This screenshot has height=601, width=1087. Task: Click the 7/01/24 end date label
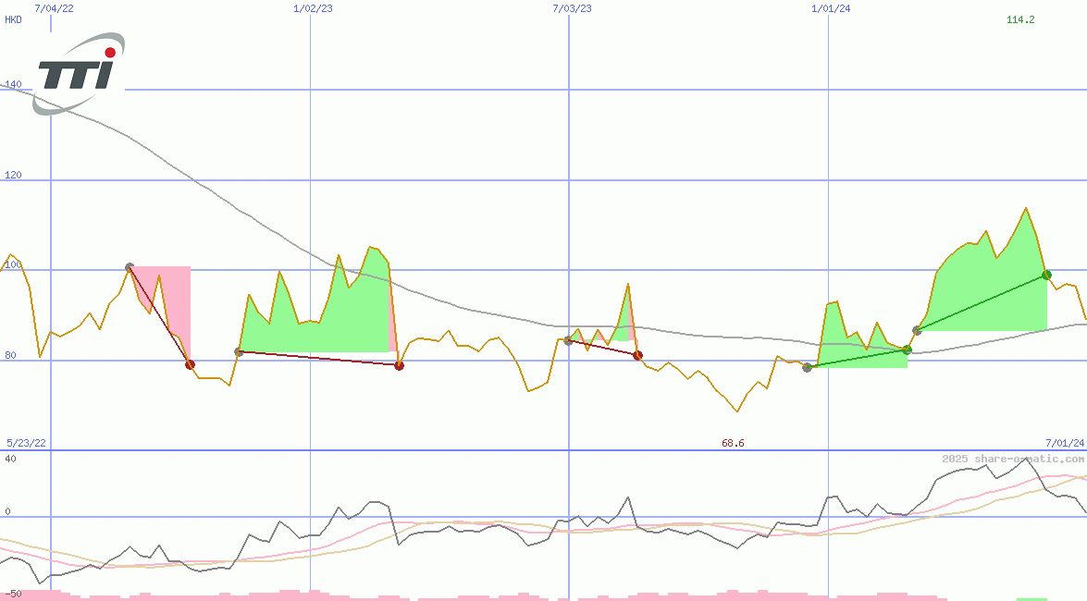pos(1065,443)
